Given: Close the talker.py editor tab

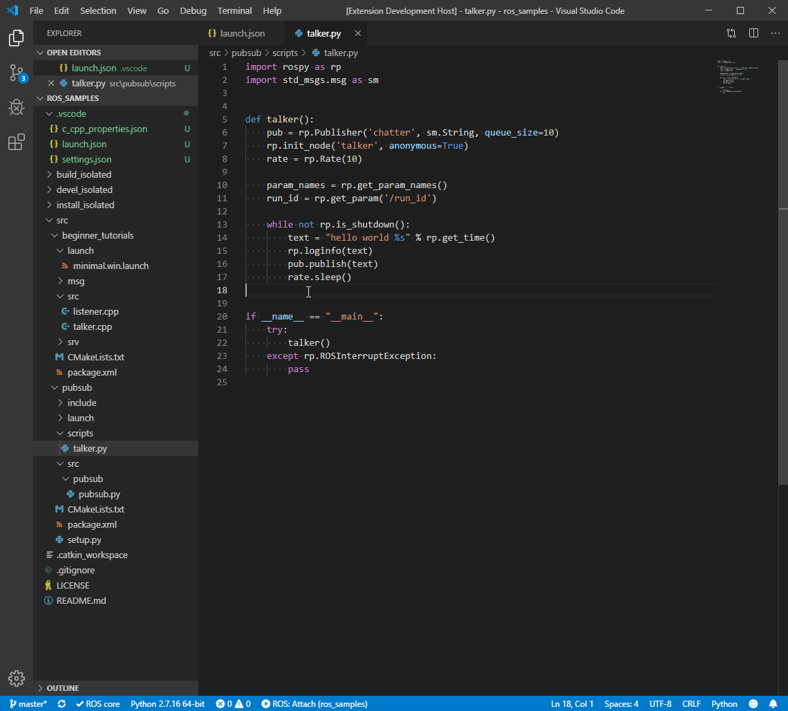Looking at the screenshot, I should (x=358, y=33).
